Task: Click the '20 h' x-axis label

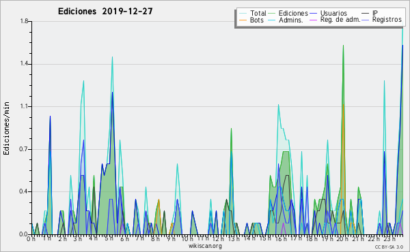Action: (x=342, y=238)
